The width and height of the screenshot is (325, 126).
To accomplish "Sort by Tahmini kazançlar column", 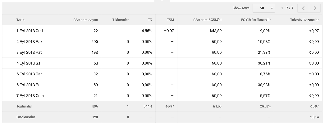I will click(304, 20).
